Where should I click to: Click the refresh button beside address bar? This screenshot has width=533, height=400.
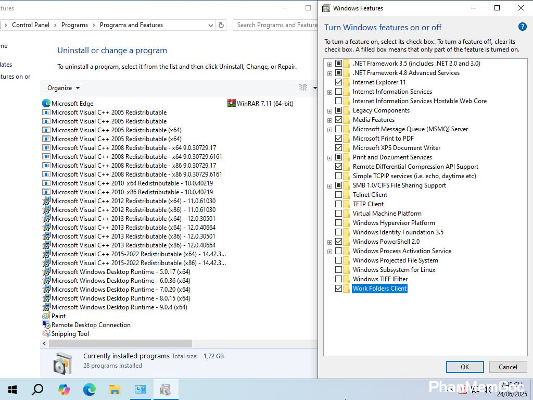coord(221,25)
